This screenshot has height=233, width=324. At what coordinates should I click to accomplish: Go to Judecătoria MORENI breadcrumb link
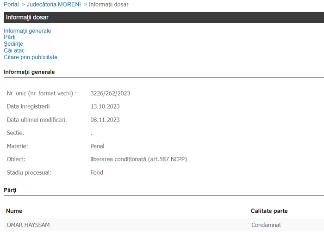point(53,5)
